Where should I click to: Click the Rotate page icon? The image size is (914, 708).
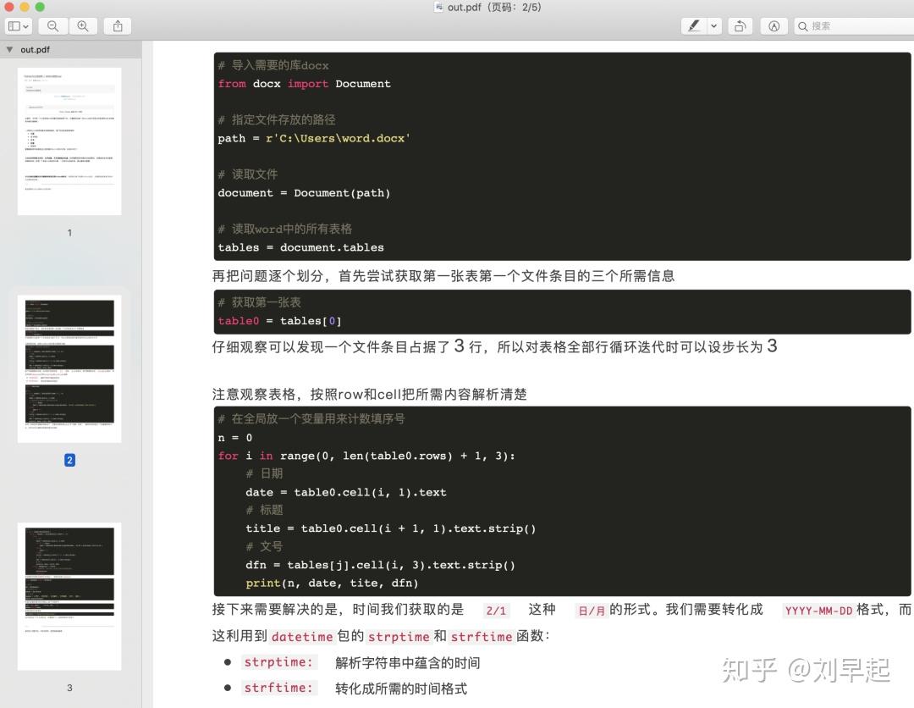pyautogui.click(x=740, y=26)
